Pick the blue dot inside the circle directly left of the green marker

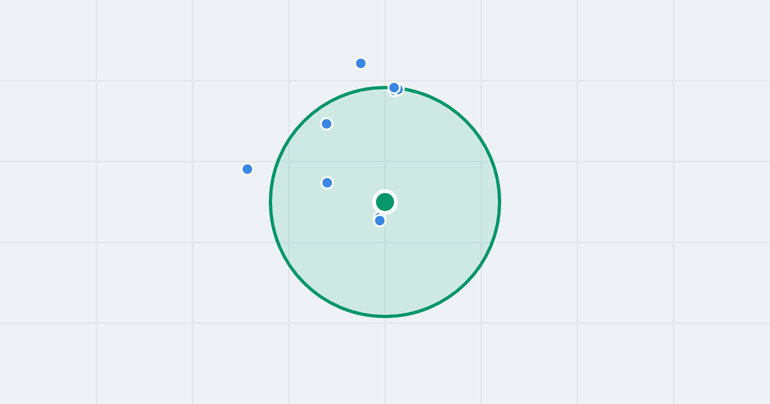(x=327, y=183)
